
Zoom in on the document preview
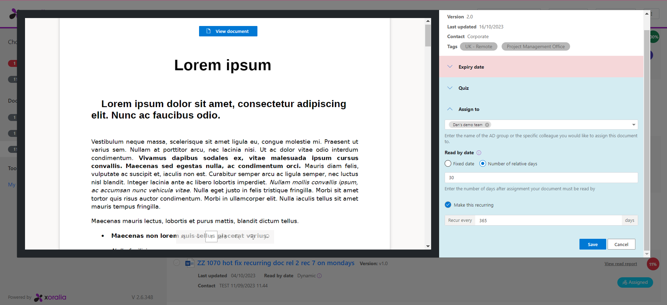click(x=237, y=237)
